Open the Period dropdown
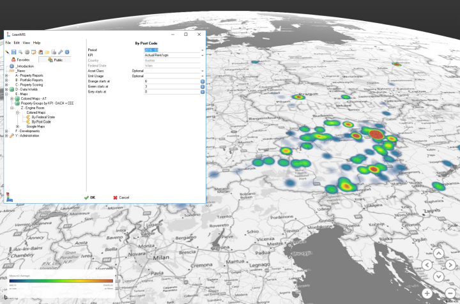This screenshot has width=460, height=304. tap(203, 50)
